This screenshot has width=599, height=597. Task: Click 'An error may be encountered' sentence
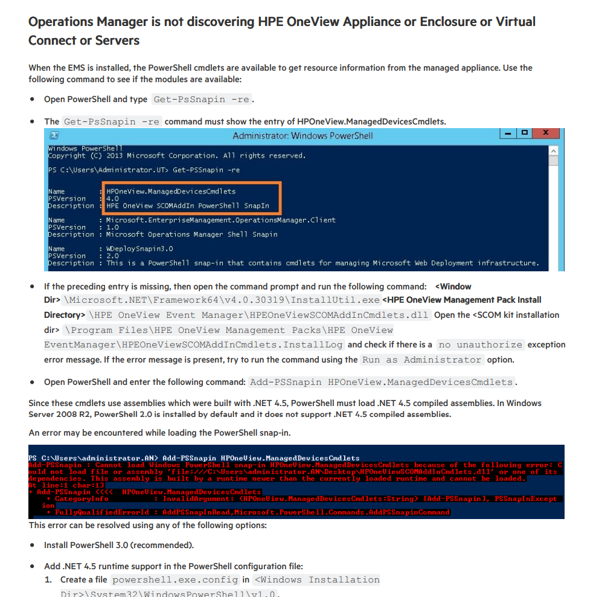pos(159,433)
